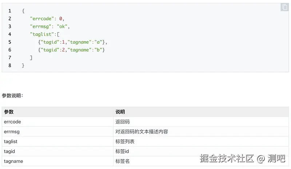
Task: Click the "errmsg" key in the JSON
Action: click(40, 26)
